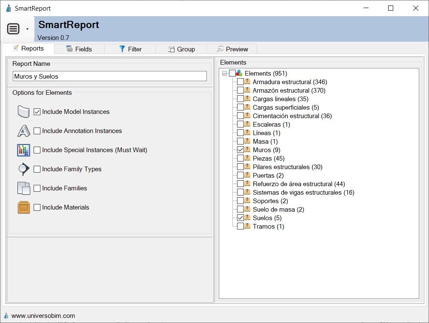Screen dimensions: 429x323
Task: Check the root Elements (951) checkbox
Action: click(x=232, y=73)
